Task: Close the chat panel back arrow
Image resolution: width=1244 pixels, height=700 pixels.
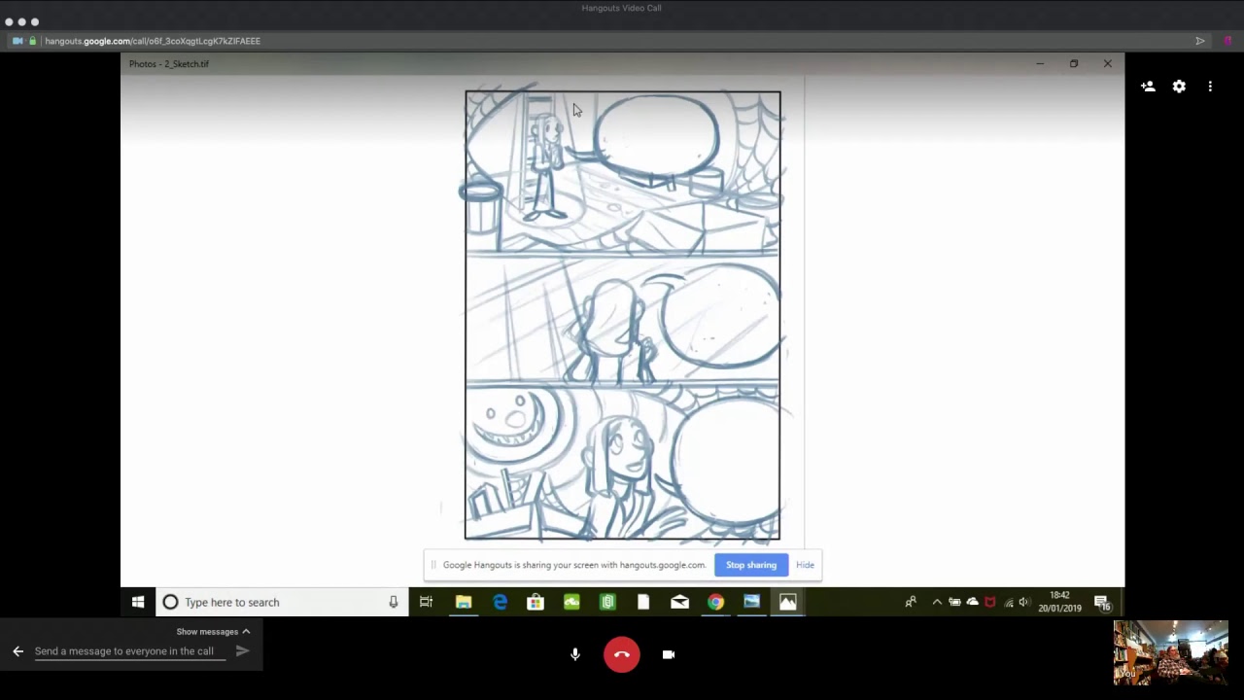Action: (17, 651)
